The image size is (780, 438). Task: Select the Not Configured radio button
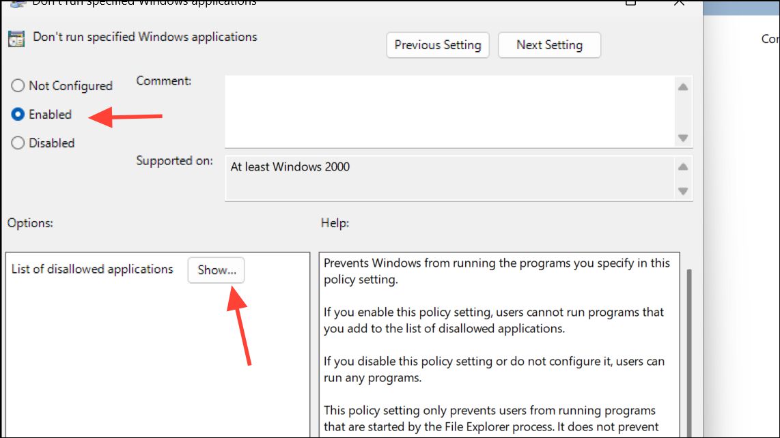18,85
